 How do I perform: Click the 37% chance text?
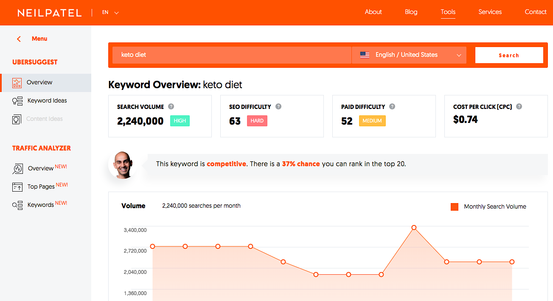(x=301, y=164)
